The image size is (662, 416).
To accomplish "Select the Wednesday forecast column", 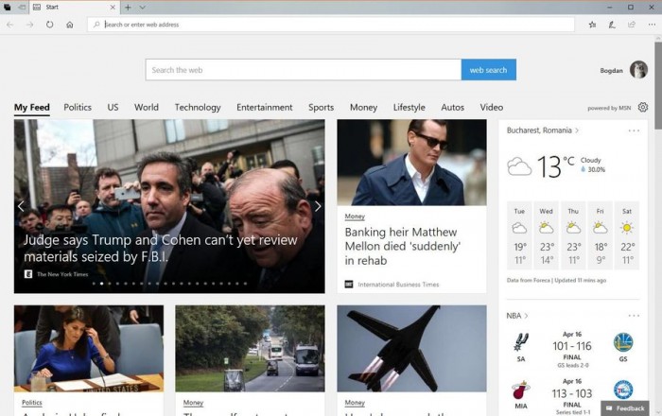I will click(x=546, y=235).
